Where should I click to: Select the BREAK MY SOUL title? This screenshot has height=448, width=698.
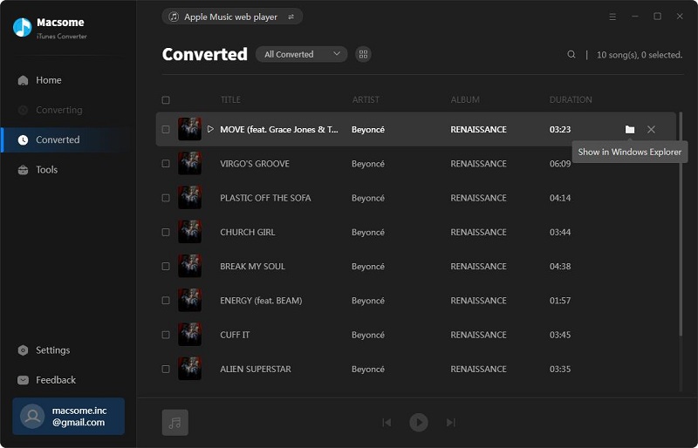[x=252, y=267]
